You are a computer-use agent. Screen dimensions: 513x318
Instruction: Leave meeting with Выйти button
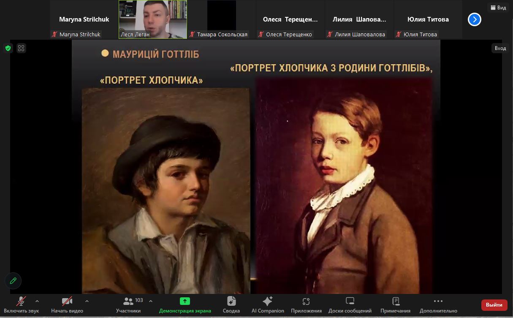(x=494, y=305)
